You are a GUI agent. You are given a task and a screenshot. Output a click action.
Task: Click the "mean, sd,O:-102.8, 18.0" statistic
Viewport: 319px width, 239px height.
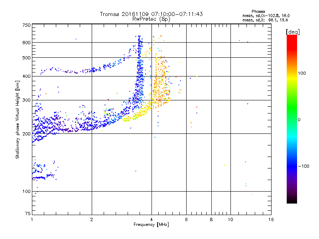pyautogui.click(x=266, y=16)
